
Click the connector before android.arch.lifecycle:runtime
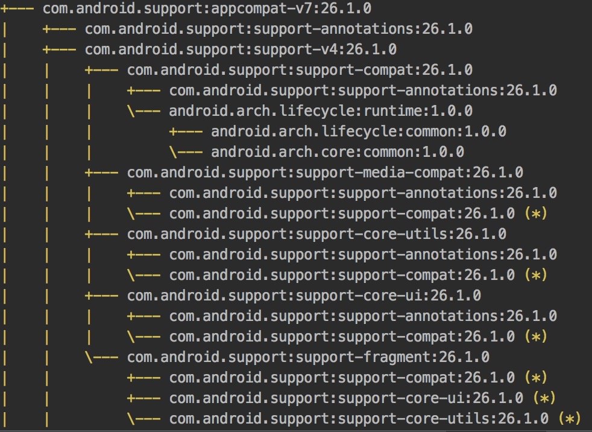(144, 111)
